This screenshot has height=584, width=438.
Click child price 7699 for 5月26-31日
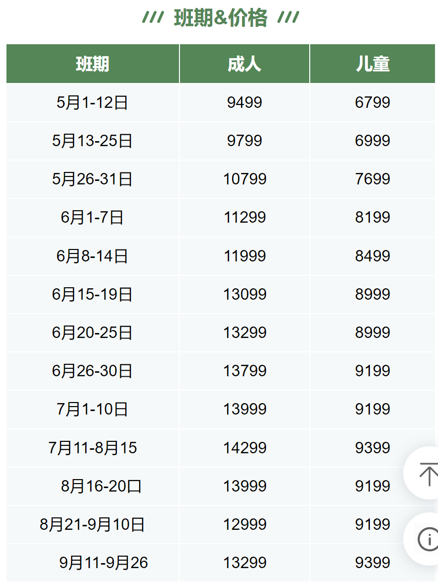[x=372, y=179]
